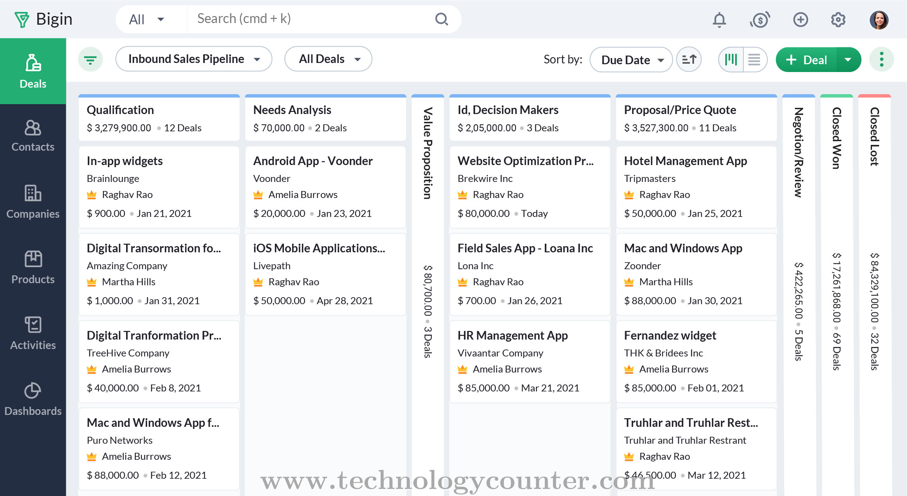Open All Deals filter dropdown
The width and height of the screenshot is (907, 496).
[x=328, y=59]
